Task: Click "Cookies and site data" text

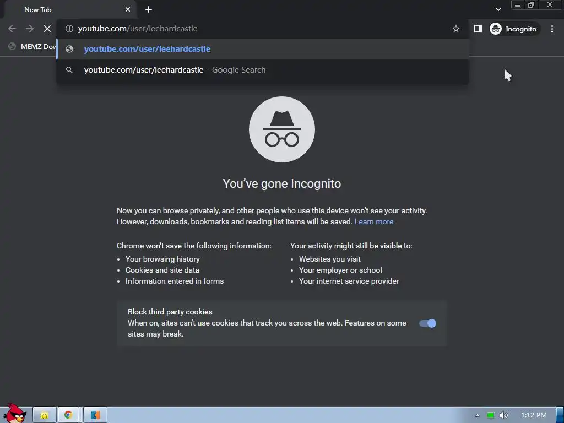Action: [x=162, y=270]
